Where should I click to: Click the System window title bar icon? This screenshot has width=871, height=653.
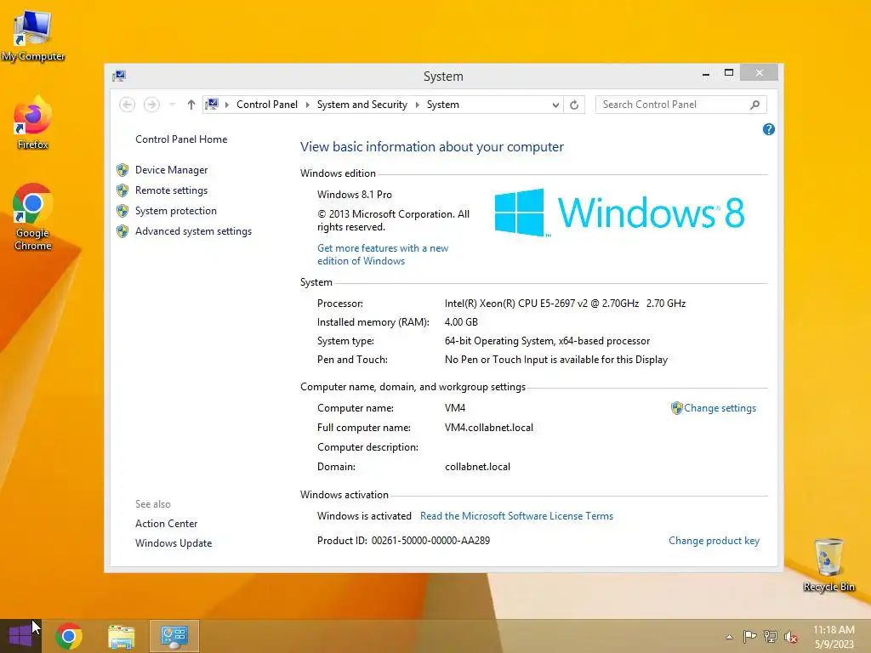coord(119,76)
